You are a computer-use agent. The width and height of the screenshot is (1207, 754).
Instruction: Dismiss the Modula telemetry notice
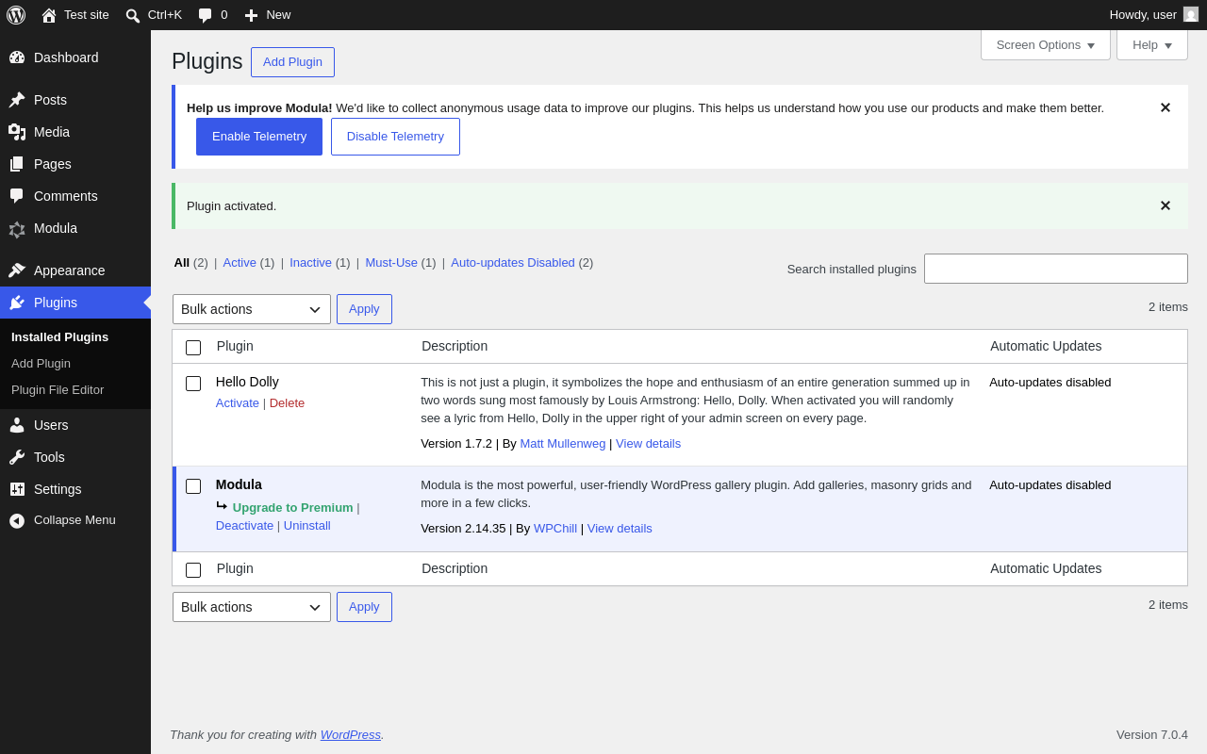click(1166, 107)
